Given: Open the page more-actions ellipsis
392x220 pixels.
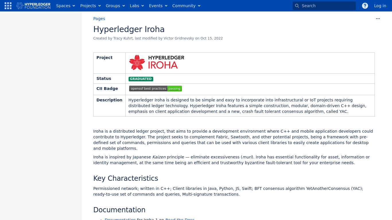Looking at the screenshot, I should (378, 19).
